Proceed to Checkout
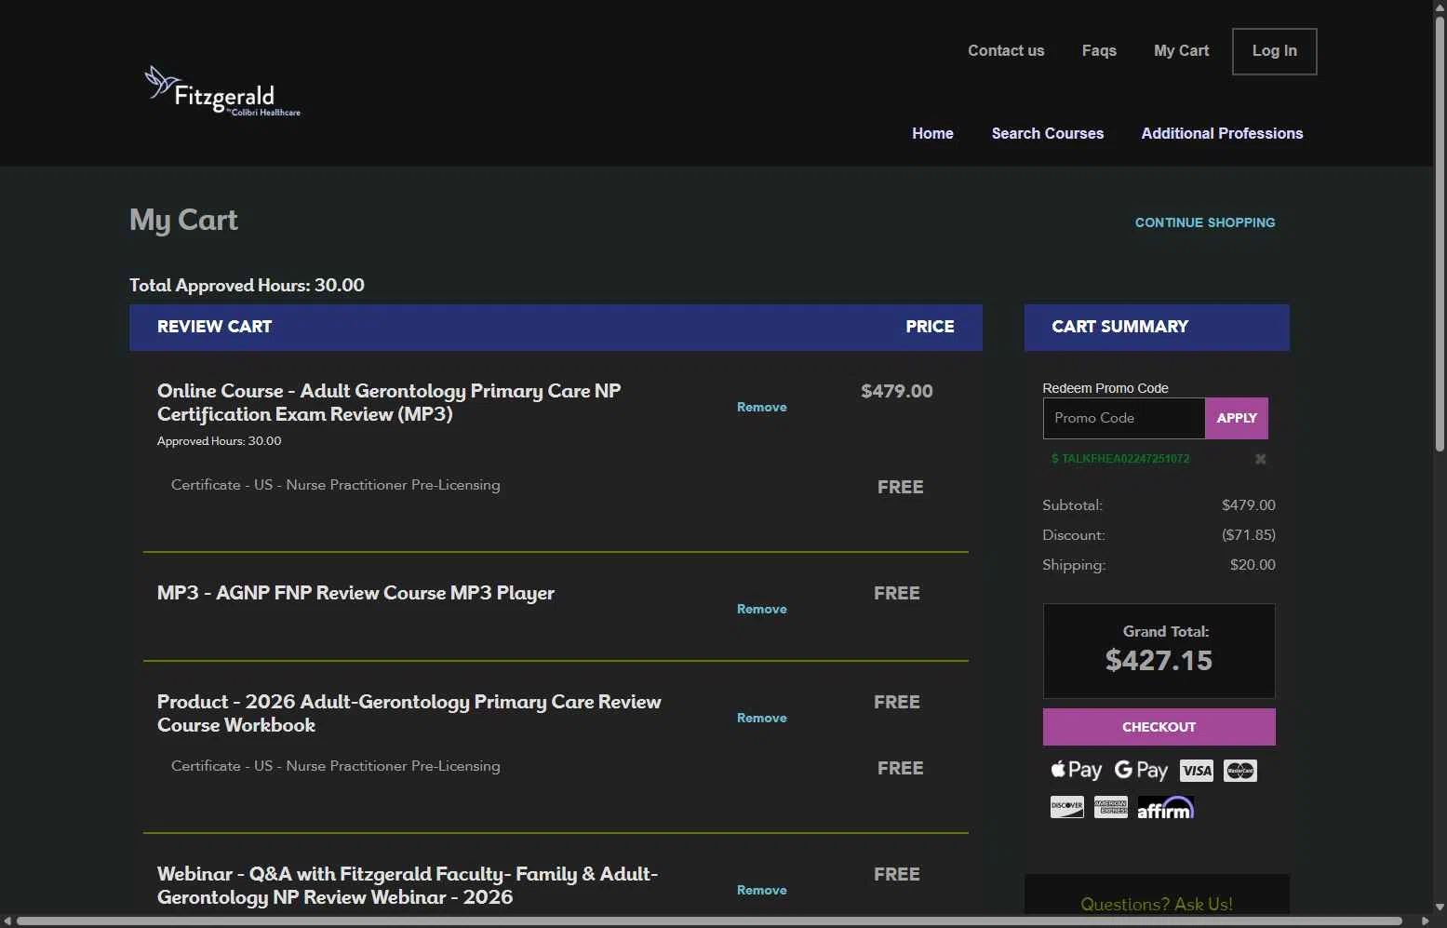This screenshot has width=1447, height=928. pos(1159,727)
